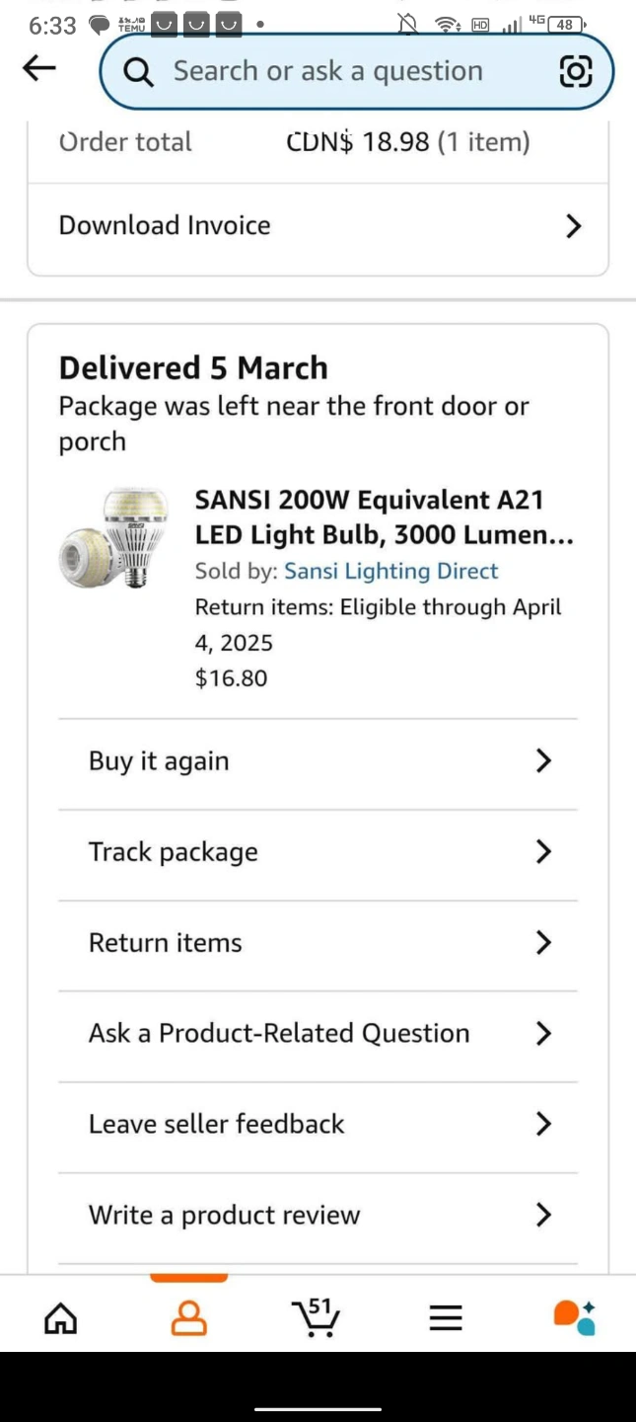This screenshot has height=1422, width=636.
Task: Go to the Home tab icon
Action: [x=61, y=1317]
